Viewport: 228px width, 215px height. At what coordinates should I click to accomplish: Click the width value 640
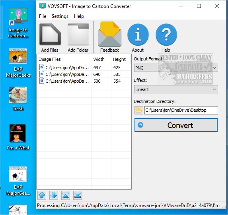click(x=97, y=74)
